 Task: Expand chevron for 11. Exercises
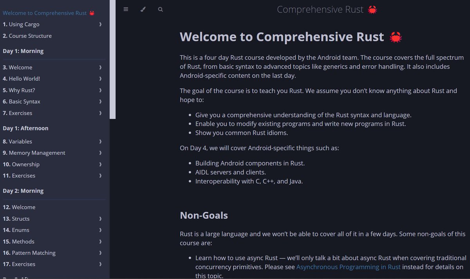pyautogui.click(x=100, y=175)
